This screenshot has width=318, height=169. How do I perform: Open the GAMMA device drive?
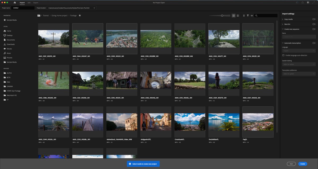8,86
